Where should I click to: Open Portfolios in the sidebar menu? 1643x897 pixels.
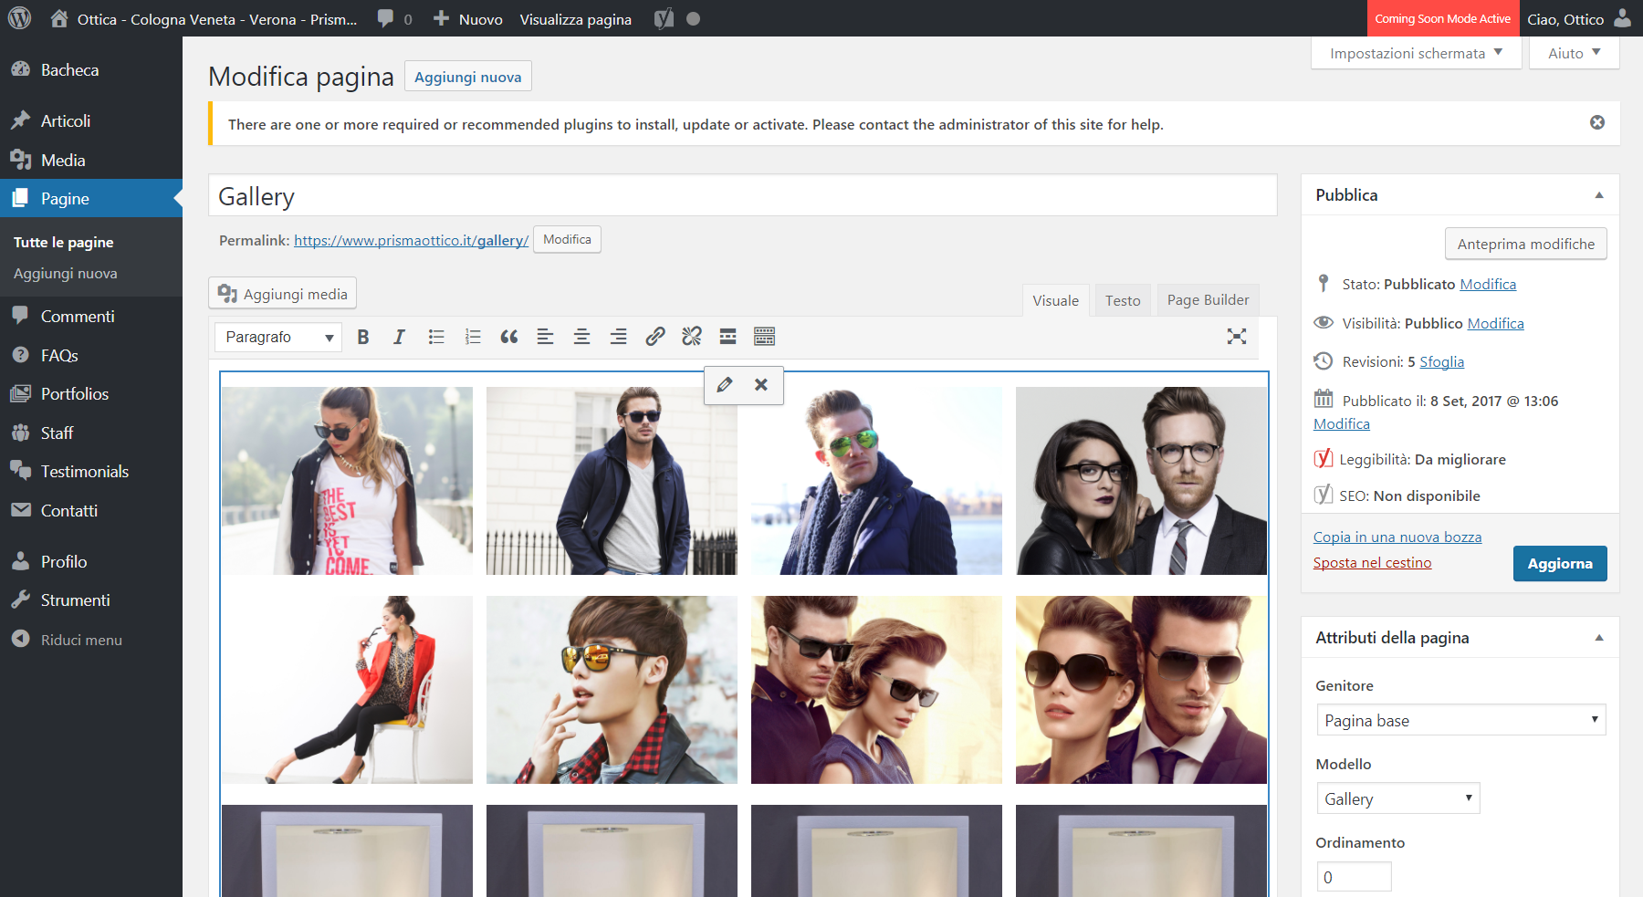(x=75, y=394)
